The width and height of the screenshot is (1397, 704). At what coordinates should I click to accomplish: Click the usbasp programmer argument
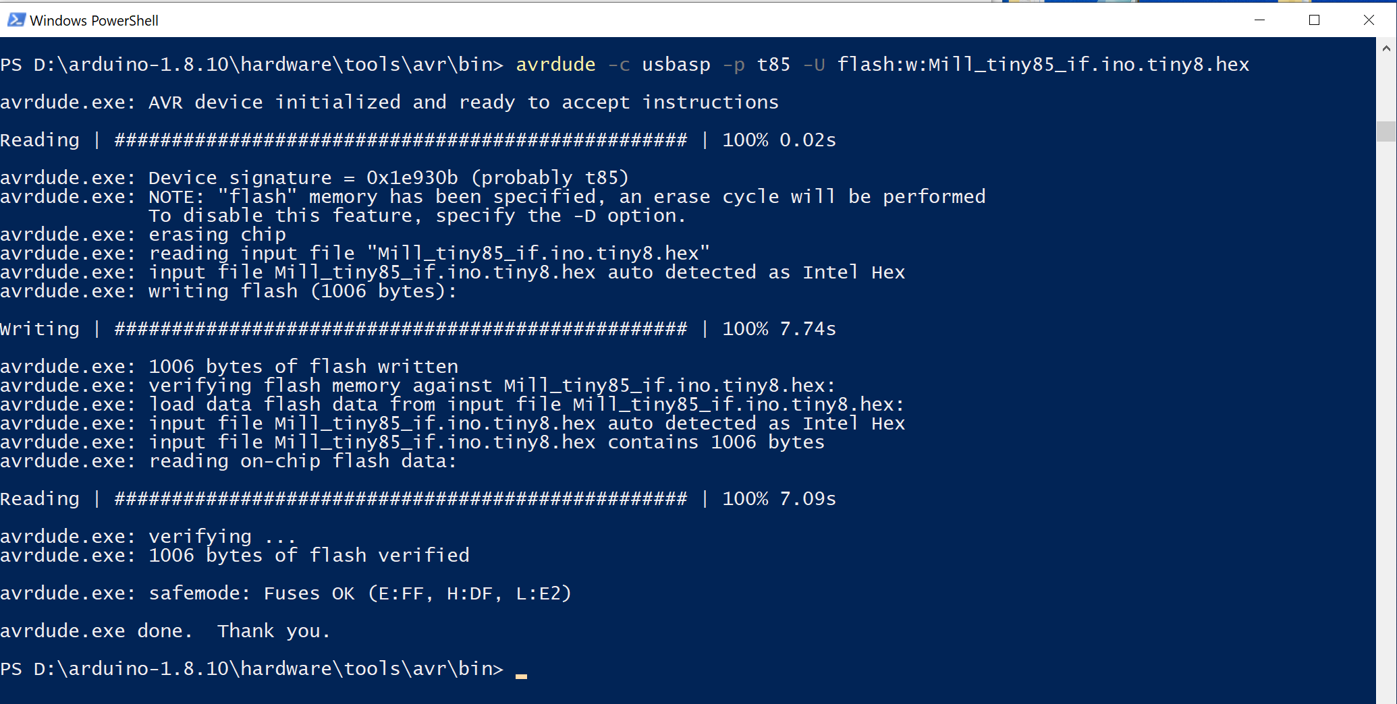click(676, 65)
